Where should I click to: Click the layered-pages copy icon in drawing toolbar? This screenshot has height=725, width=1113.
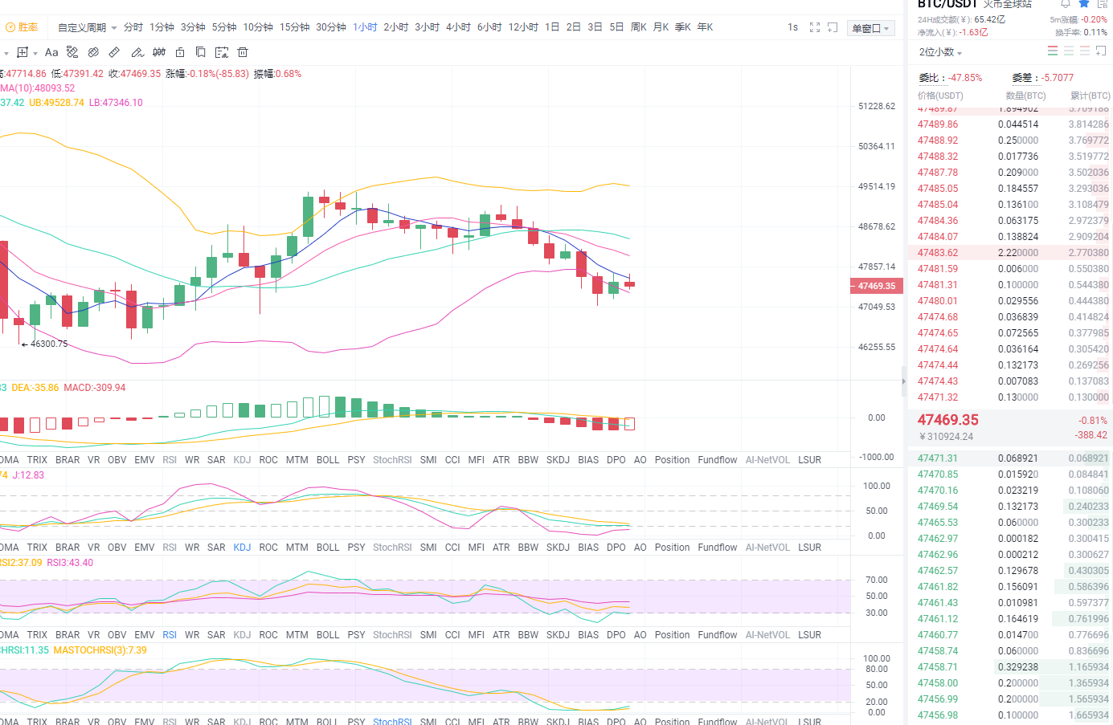[x=200, y=52]
